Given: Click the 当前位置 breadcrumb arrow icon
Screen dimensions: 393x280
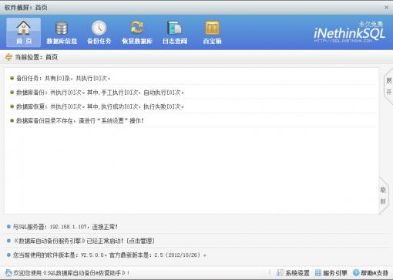Looking at the screenshot, I should [x=8, y=57].
